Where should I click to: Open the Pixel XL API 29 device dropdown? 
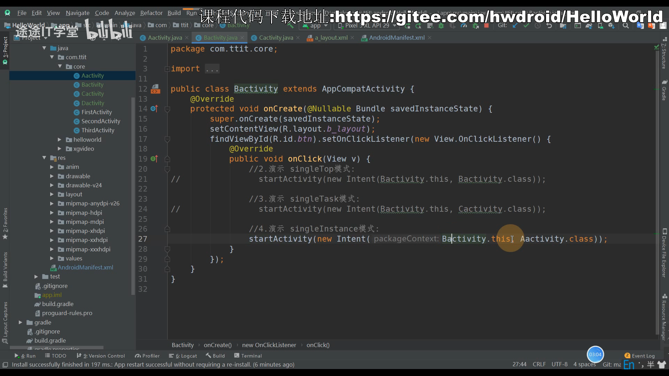tap(367, 26)
